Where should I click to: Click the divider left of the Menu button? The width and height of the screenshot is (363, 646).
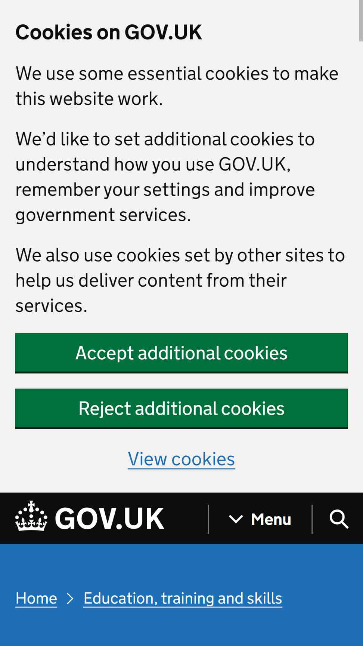pos(208,519)
